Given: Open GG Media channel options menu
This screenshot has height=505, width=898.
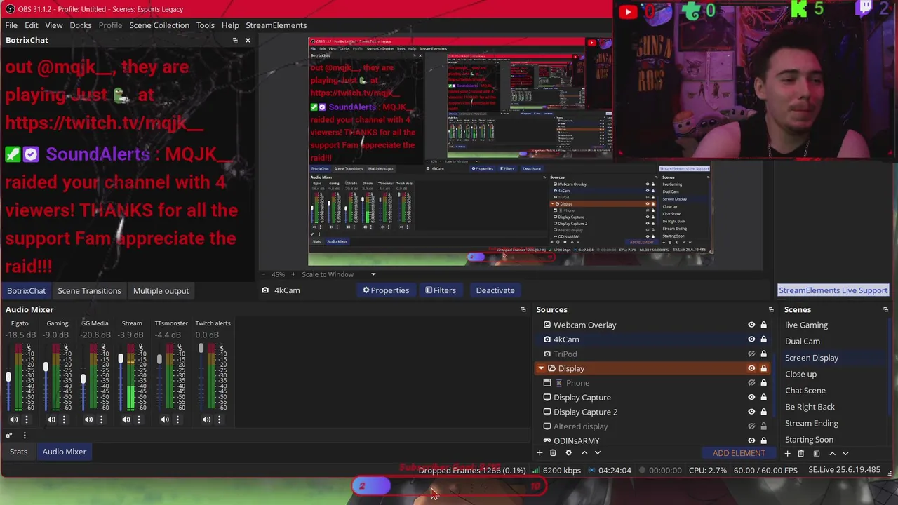Looking at the screenshot, I should point(101,419).
